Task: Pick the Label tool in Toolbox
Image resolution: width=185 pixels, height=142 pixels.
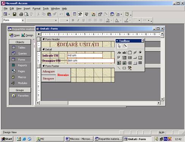Action: coord(119,52)
